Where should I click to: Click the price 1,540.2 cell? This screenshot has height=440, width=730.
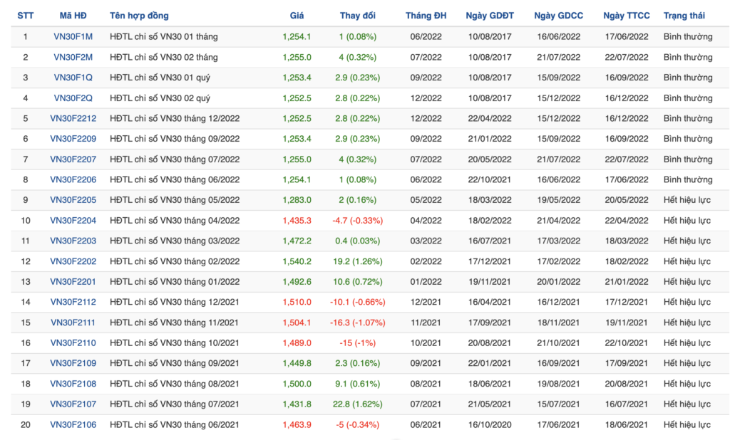click(297, 261)
